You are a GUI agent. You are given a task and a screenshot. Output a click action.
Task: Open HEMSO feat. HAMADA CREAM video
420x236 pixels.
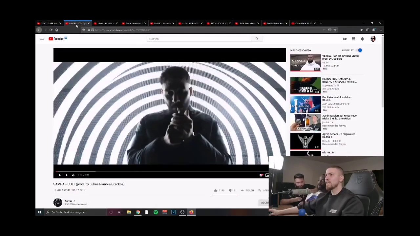coord(340,80)
